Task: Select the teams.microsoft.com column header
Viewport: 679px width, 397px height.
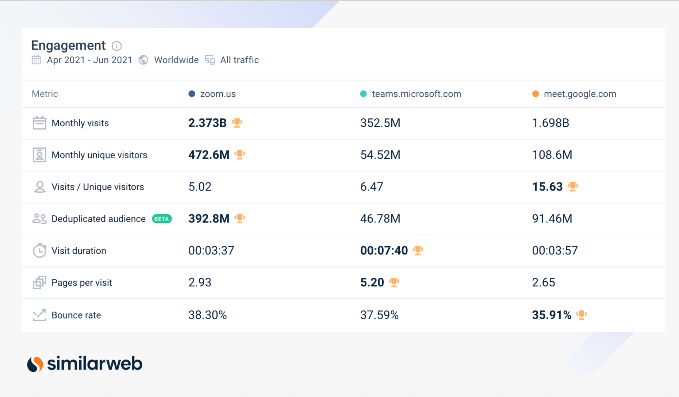Action: pos(417,94)
